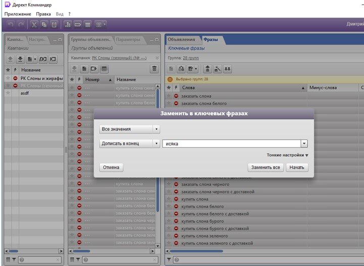Toggle star for asdf campaign
This screenshot has width=364, height=266.
pos(8,93)
